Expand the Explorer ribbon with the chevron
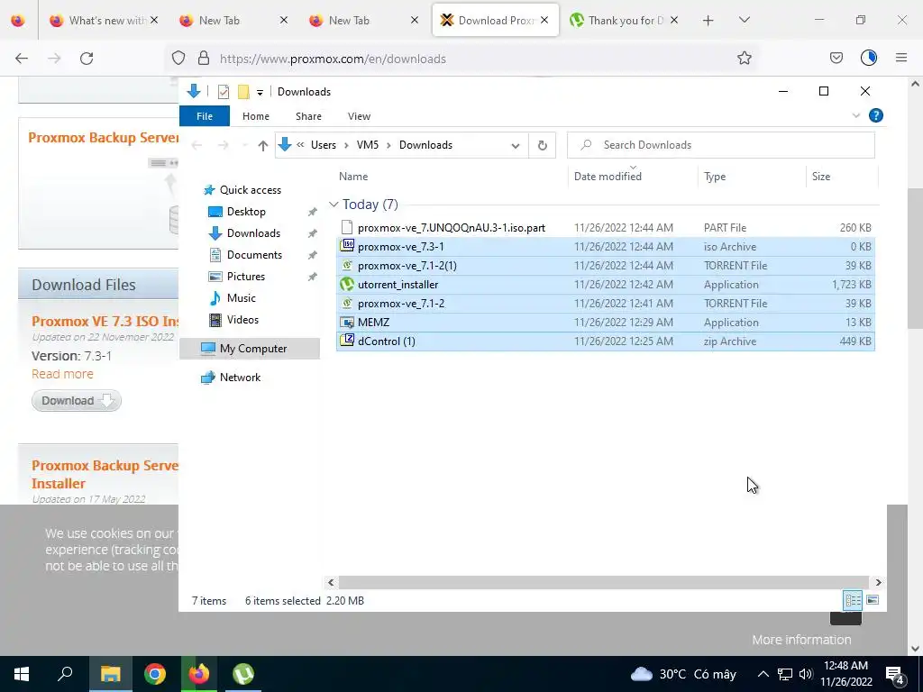Screen dimensions: 923x692 (856, 116)
